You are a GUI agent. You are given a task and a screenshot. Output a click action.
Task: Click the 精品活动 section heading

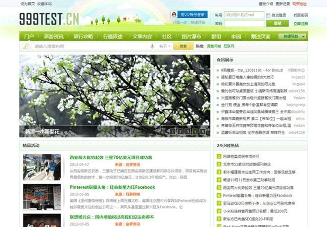[x=31, y=146]
